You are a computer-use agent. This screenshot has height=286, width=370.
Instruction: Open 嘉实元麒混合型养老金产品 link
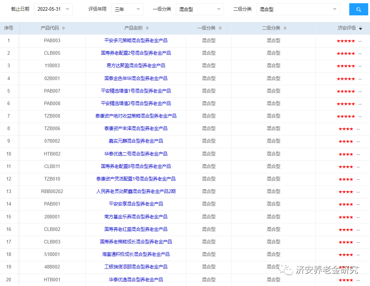pyautogui.click(x=136, y=141)
